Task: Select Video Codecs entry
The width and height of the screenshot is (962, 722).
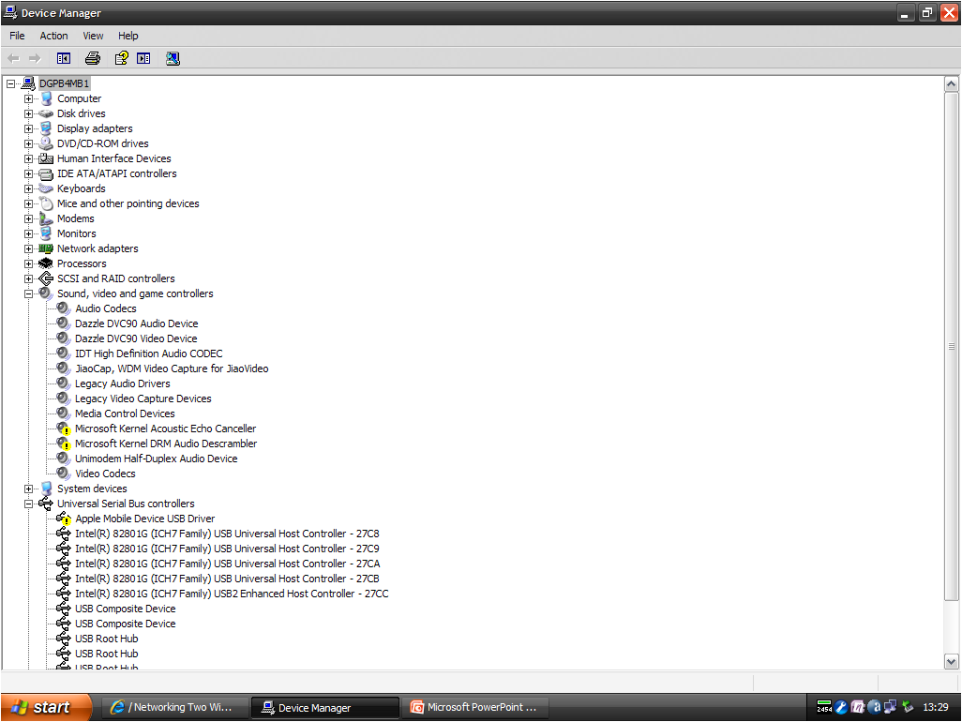Action: pos(105,474)
